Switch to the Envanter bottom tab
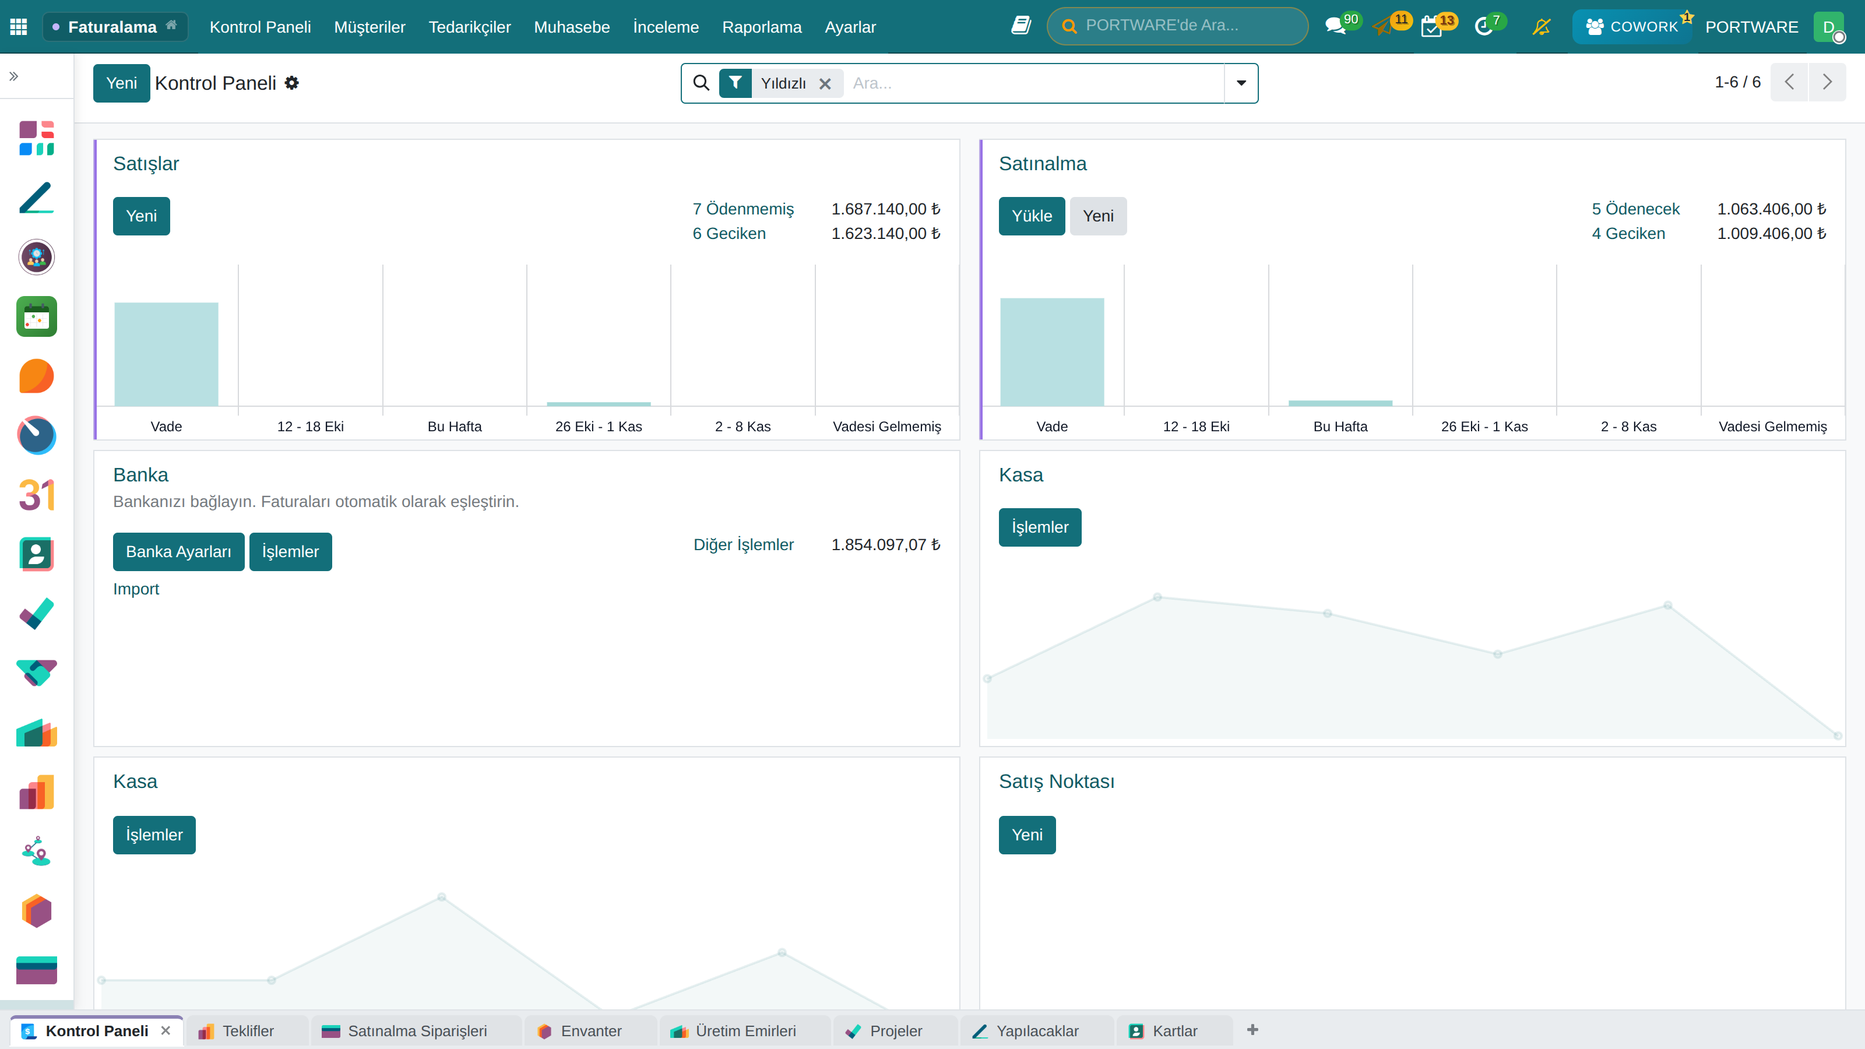Screen dimensions: 1865x1049 (x=591, y=1031)
